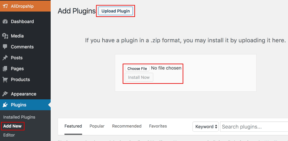Click the Search plugins text field
Screen dimensions: 288x141
pyautogui.click(x=253, y=127)
